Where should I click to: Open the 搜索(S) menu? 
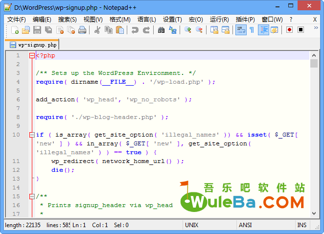68,20
